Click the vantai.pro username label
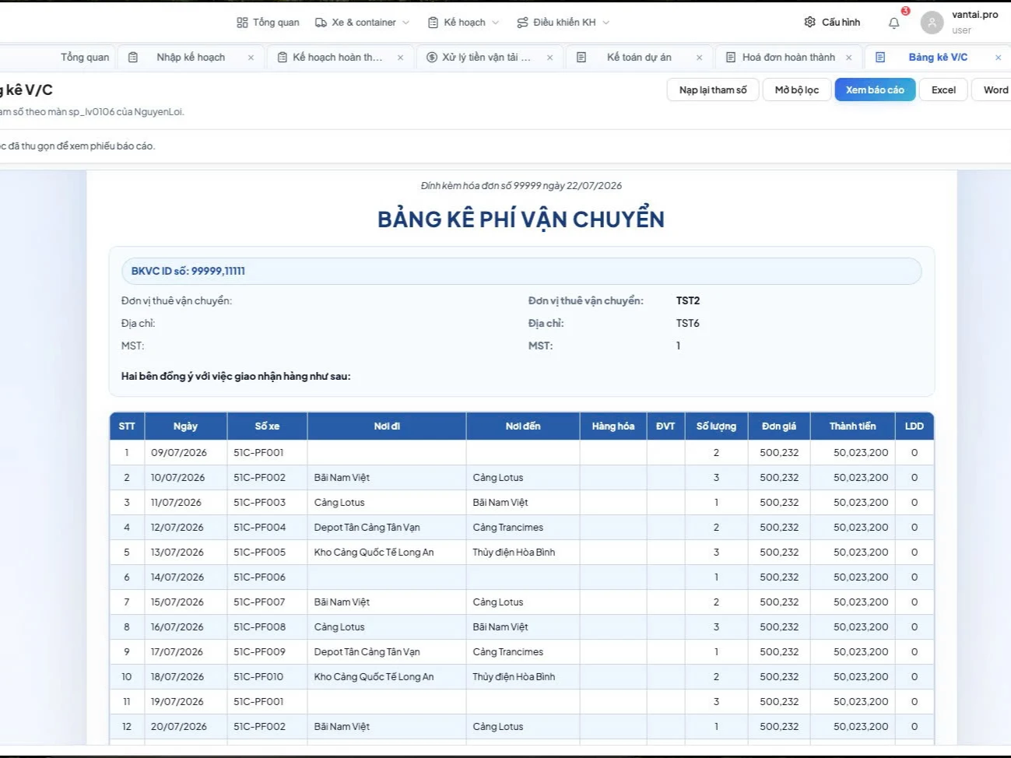Screen dimensions: 1011x758 974,15
